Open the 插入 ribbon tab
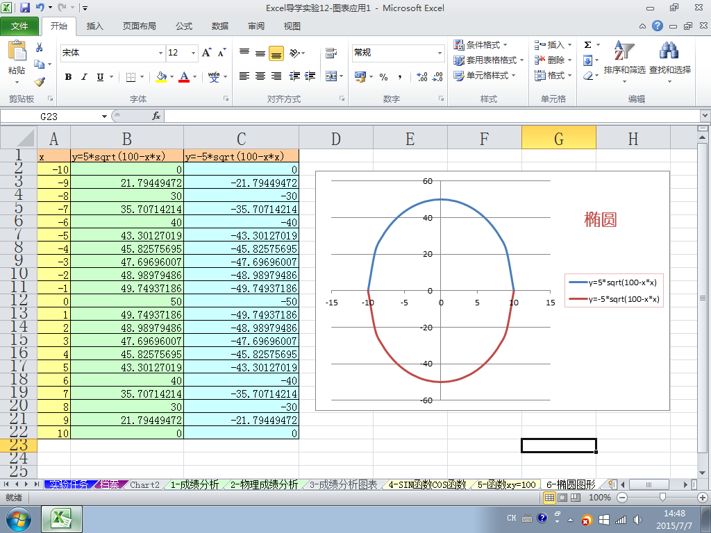The image size is (711, 533). (x=94, y=26)
